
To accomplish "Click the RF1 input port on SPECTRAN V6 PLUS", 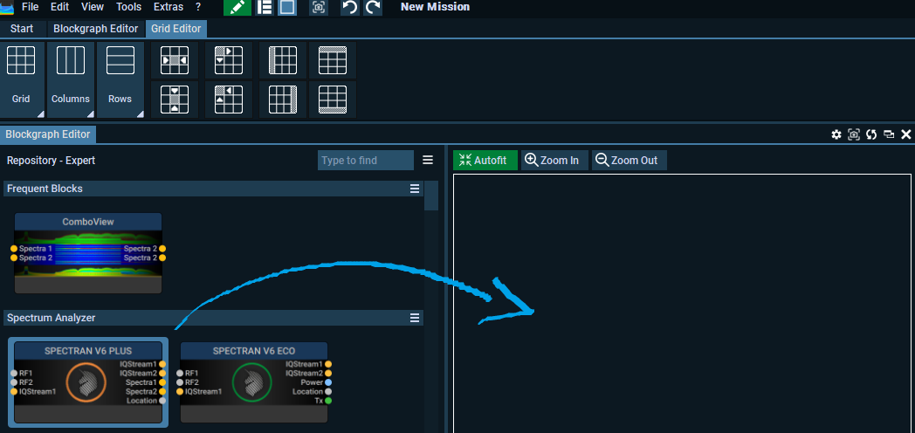I will click(14, 373).
